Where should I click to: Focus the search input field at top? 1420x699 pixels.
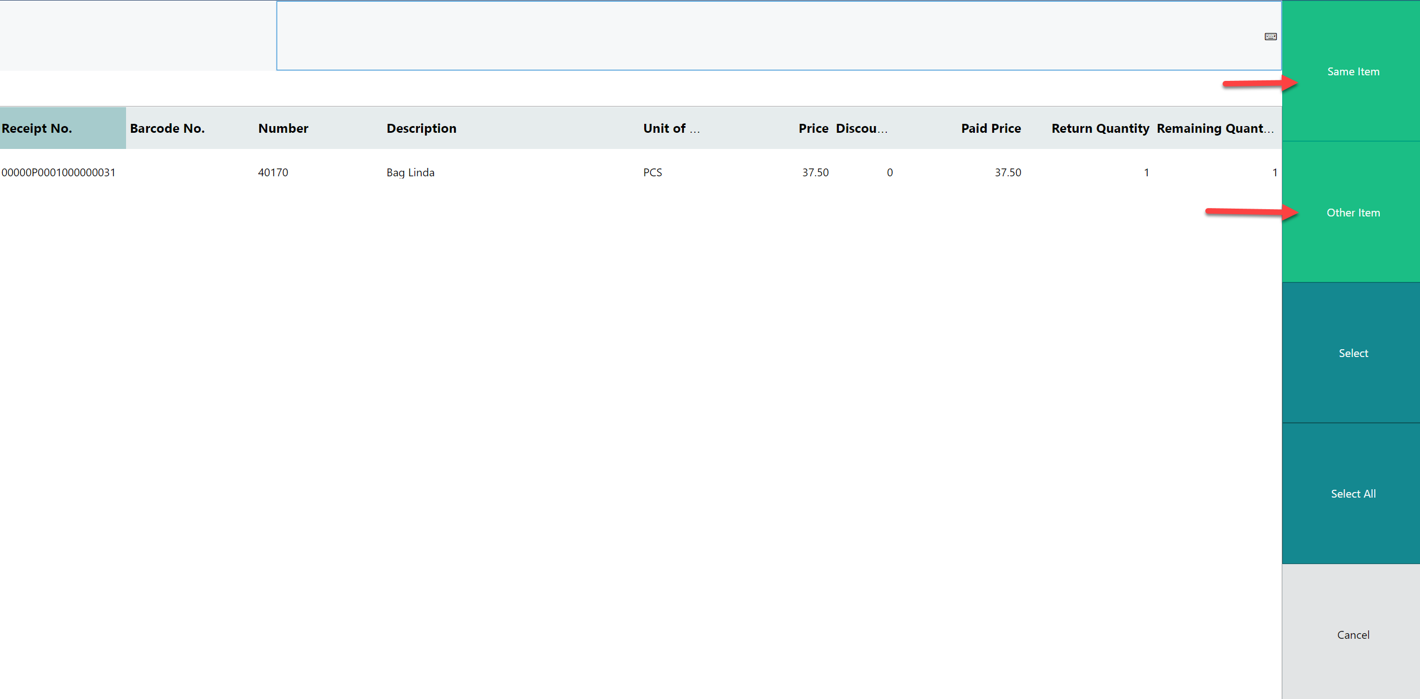770,36
